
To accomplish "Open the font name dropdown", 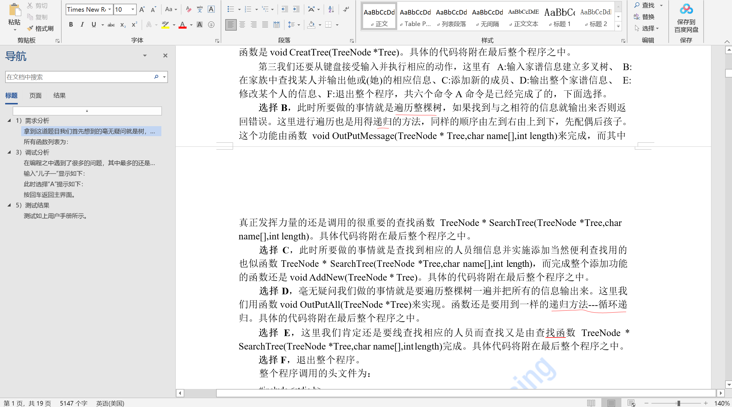I will coord(109,9).
